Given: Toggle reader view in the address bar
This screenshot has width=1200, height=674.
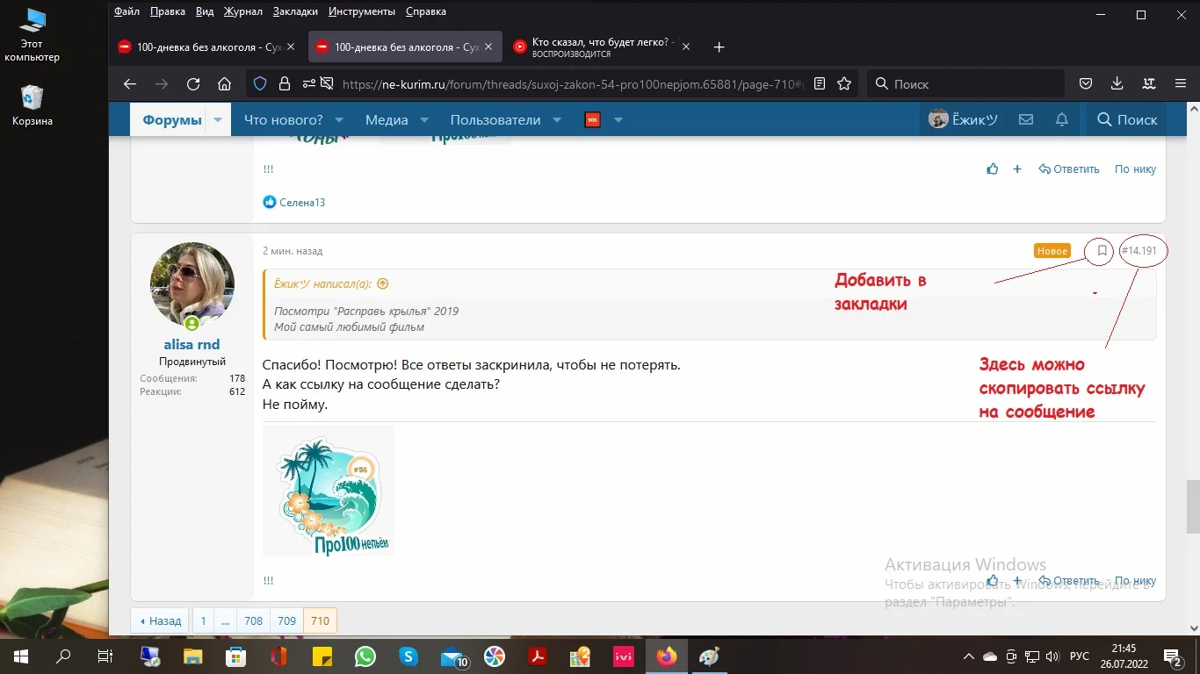Looking at the screenshot, I should pos(820,83).
